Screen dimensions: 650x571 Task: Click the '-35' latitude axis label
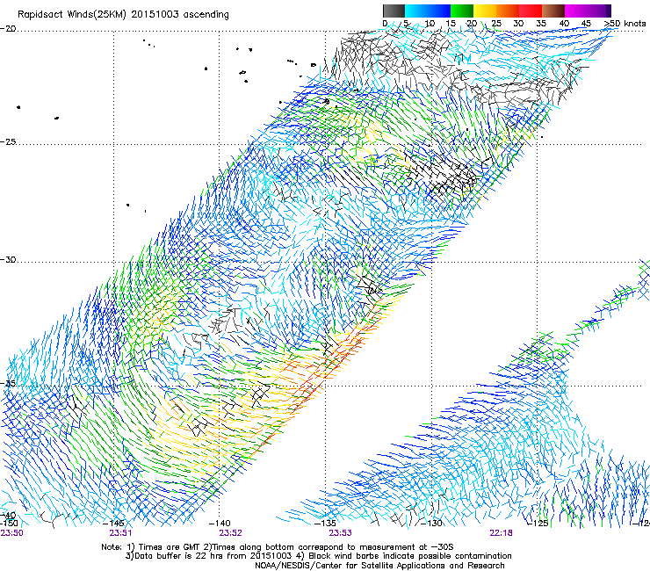[x=8, y=383]
